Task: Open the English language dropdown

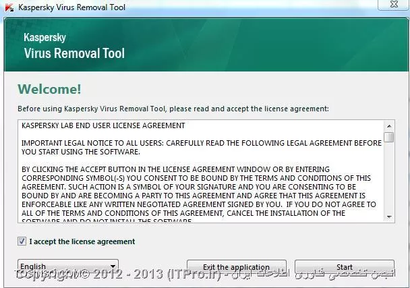Action: click(x=68, y=266)
